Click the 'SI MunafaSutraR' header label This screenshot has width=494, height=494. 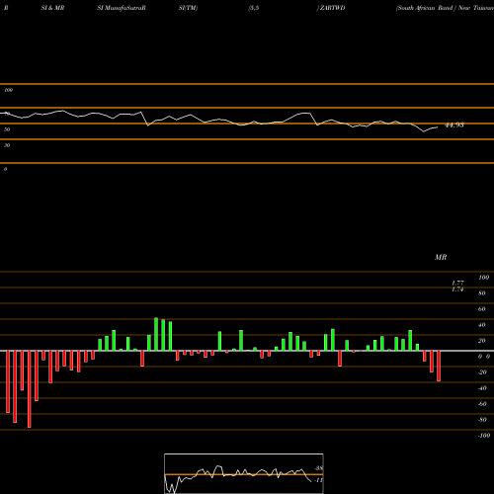tap(122, 8)
